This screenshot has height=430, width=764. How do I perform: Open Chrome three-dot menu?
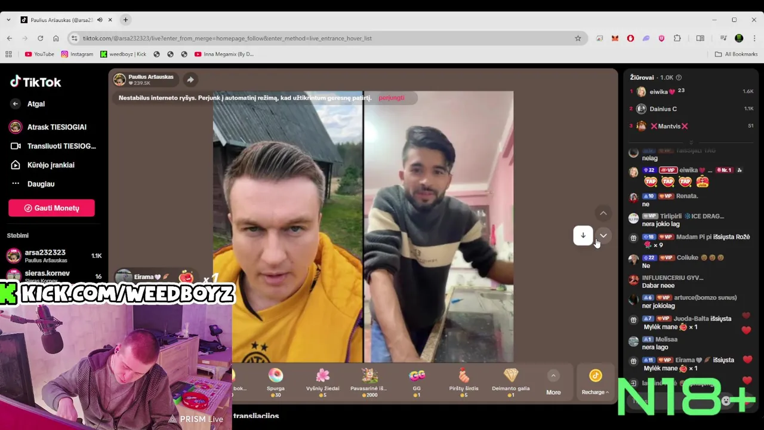[x=754, y=38]
